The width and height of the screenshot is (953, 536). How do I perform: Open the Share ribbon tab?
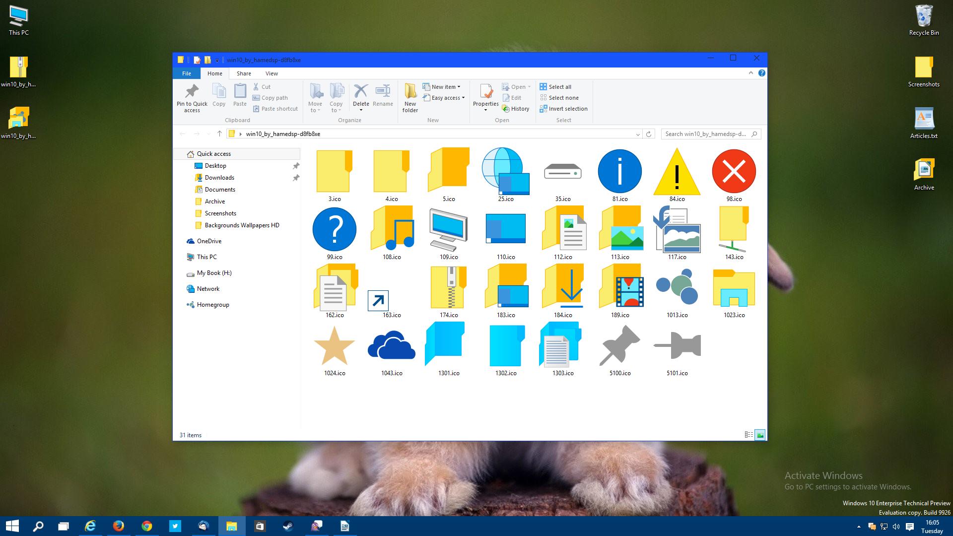coord(244,73)
